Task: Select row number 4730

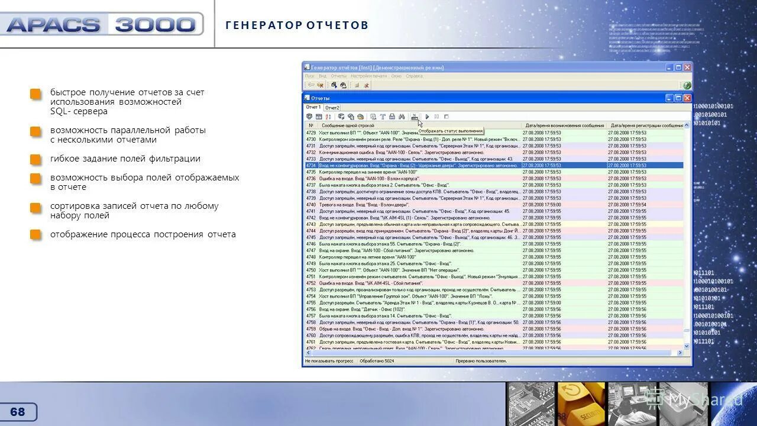Action: pyautogui.click(x=494, y=140)
